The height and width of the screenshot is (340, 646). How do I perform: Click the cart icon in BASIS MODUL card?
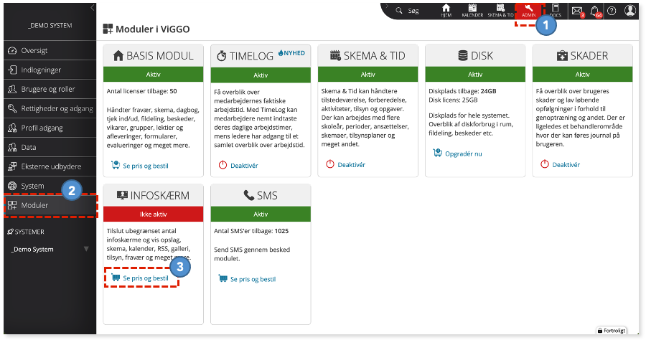116,165
